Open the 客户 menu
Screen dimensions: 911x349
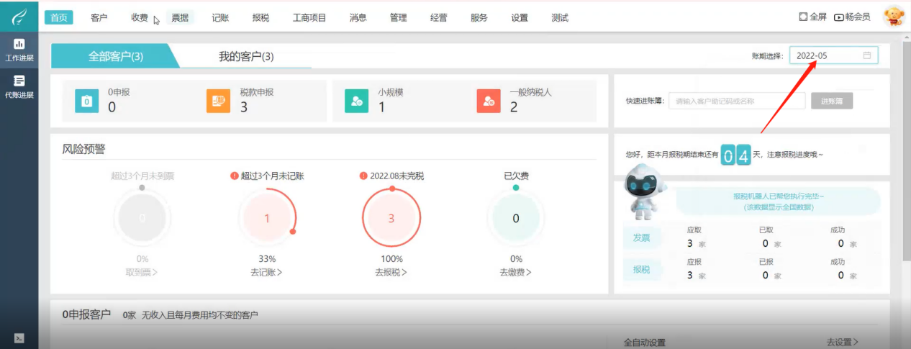tap(99, 17)
